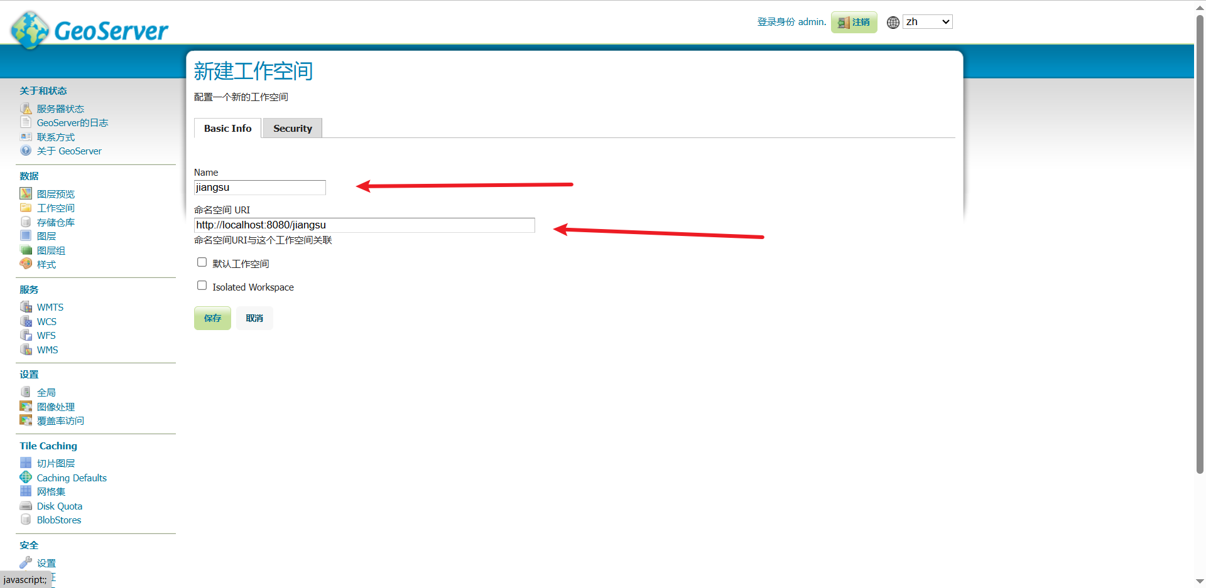Screen dimensions: 1206x588
Task: Open the Caching Defaults link
Action: click(72, 478)
